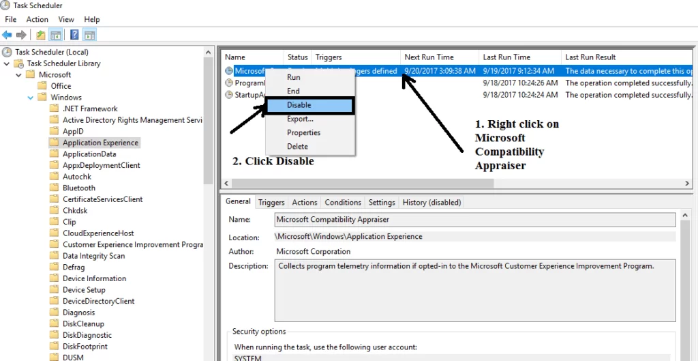The width and height of the screenshot is (698, 361).
Task: Choose Export... in the context menu
Action: click(310, 119)
